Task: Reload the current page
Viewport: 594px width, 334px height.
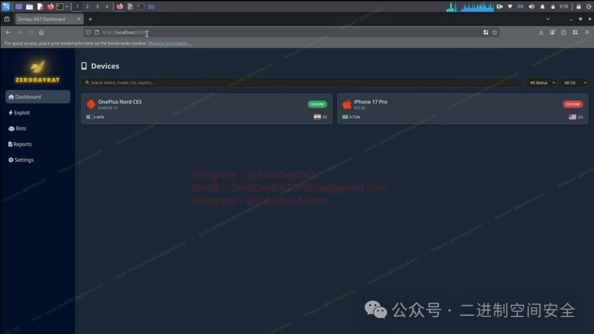Action: click(x=30, y=32)
